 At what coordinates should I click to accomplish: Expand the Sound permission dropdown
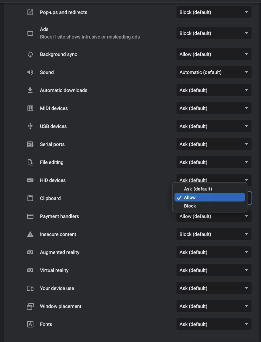tap(214, 72)
